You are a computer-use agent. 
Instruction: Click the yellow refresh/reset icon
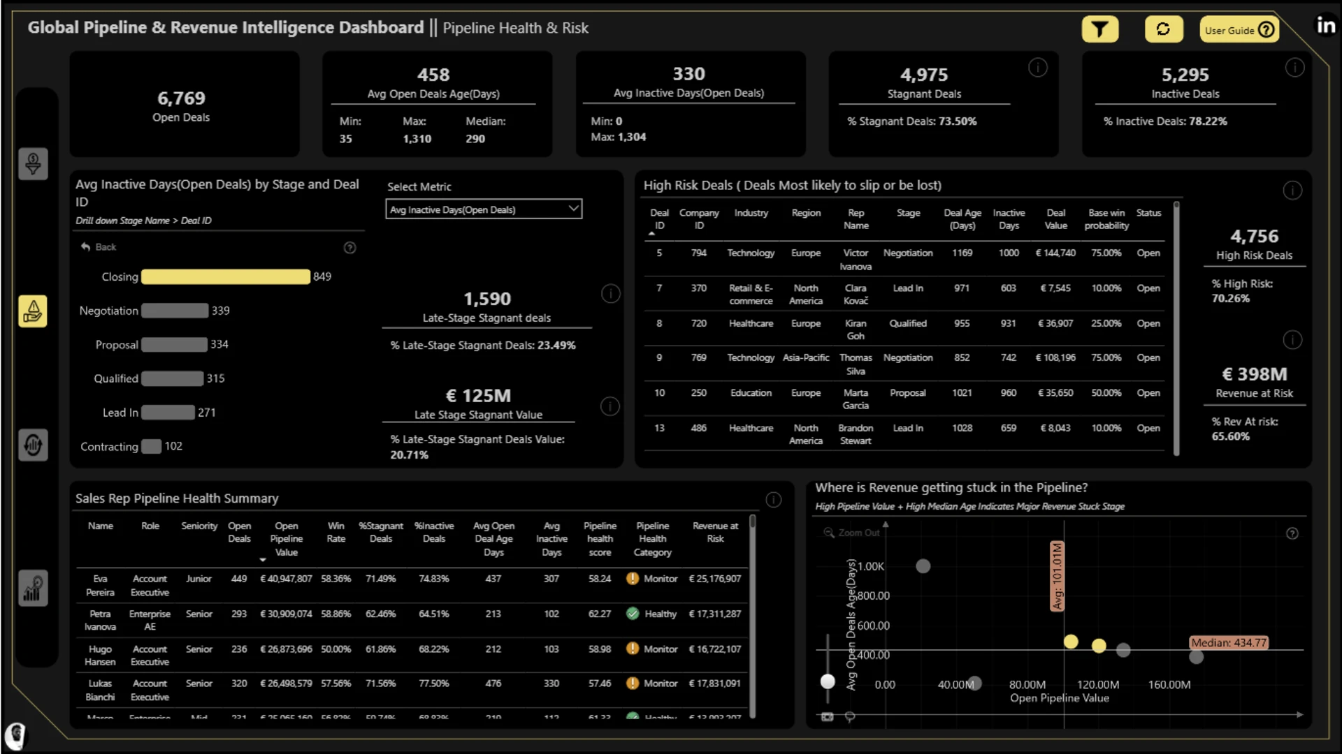(x=1163, y=29)
